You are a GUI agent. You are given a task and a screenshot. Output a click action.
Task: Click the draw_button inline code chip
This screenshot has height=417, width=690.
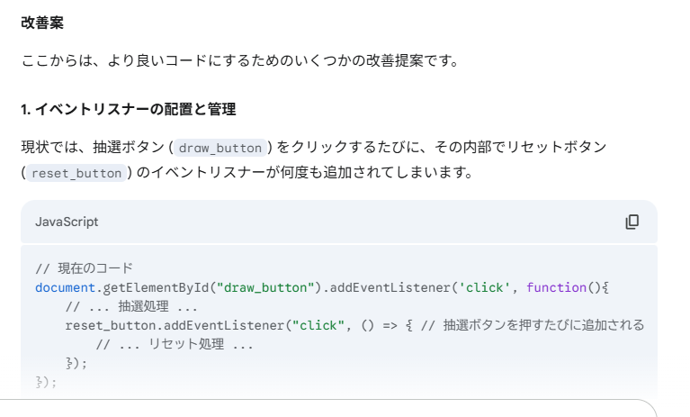point(220,148)
